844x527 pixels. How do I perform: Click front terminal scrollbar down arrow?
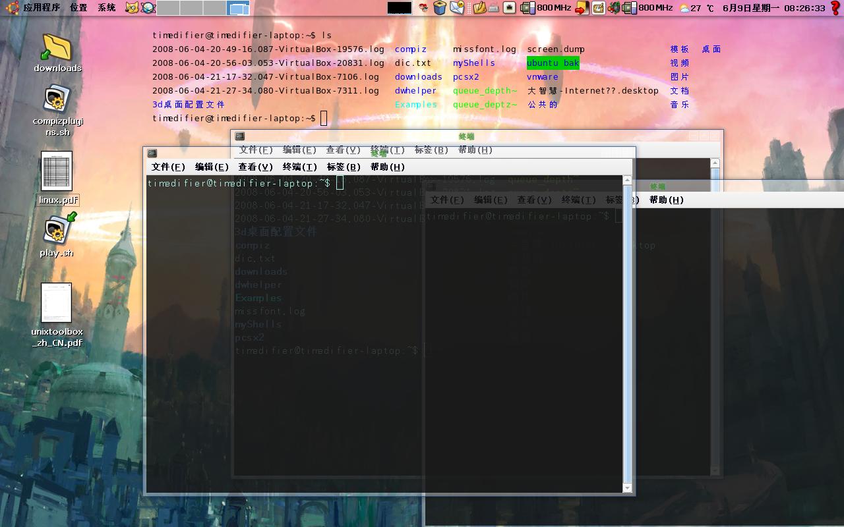coord(628,487)
